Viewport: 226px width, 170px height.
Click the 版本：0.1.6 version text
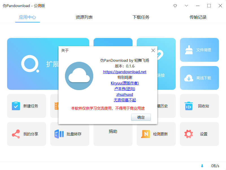pyautogui.click(x=125, y=66)
